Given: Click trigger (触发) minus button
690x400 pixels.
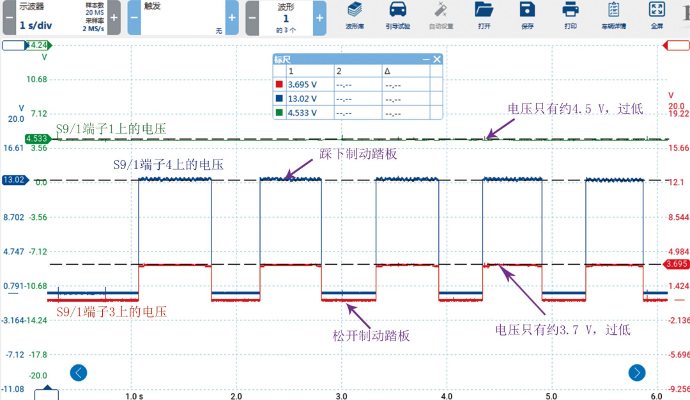Looking at the screenshot, I should [x=134, y=18].
